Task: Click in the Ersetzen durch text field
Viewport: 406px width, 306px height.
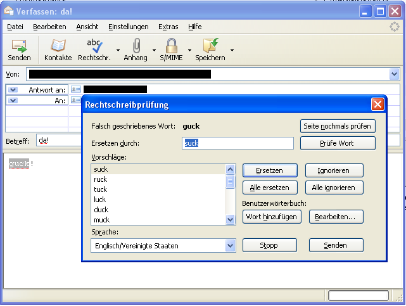Action: [x=238, y=143]
